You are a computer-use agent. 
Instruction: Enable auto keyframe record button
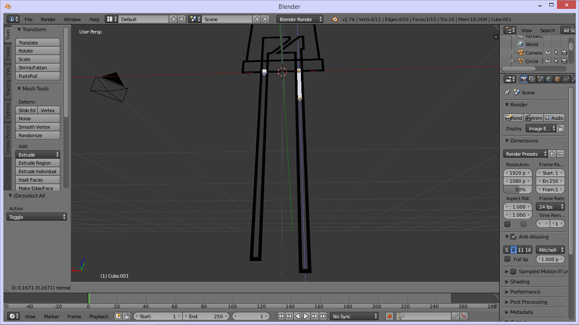[390, 316]
